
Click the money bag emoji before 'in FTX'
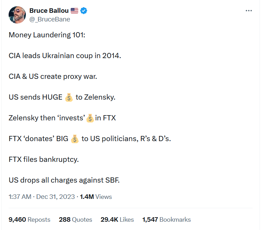[x=90, y=118]
